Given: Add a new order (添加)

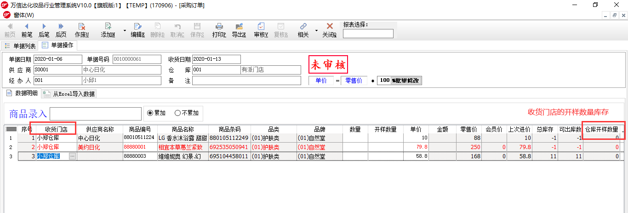Looking at the screenshot, I should click(108, 30).
